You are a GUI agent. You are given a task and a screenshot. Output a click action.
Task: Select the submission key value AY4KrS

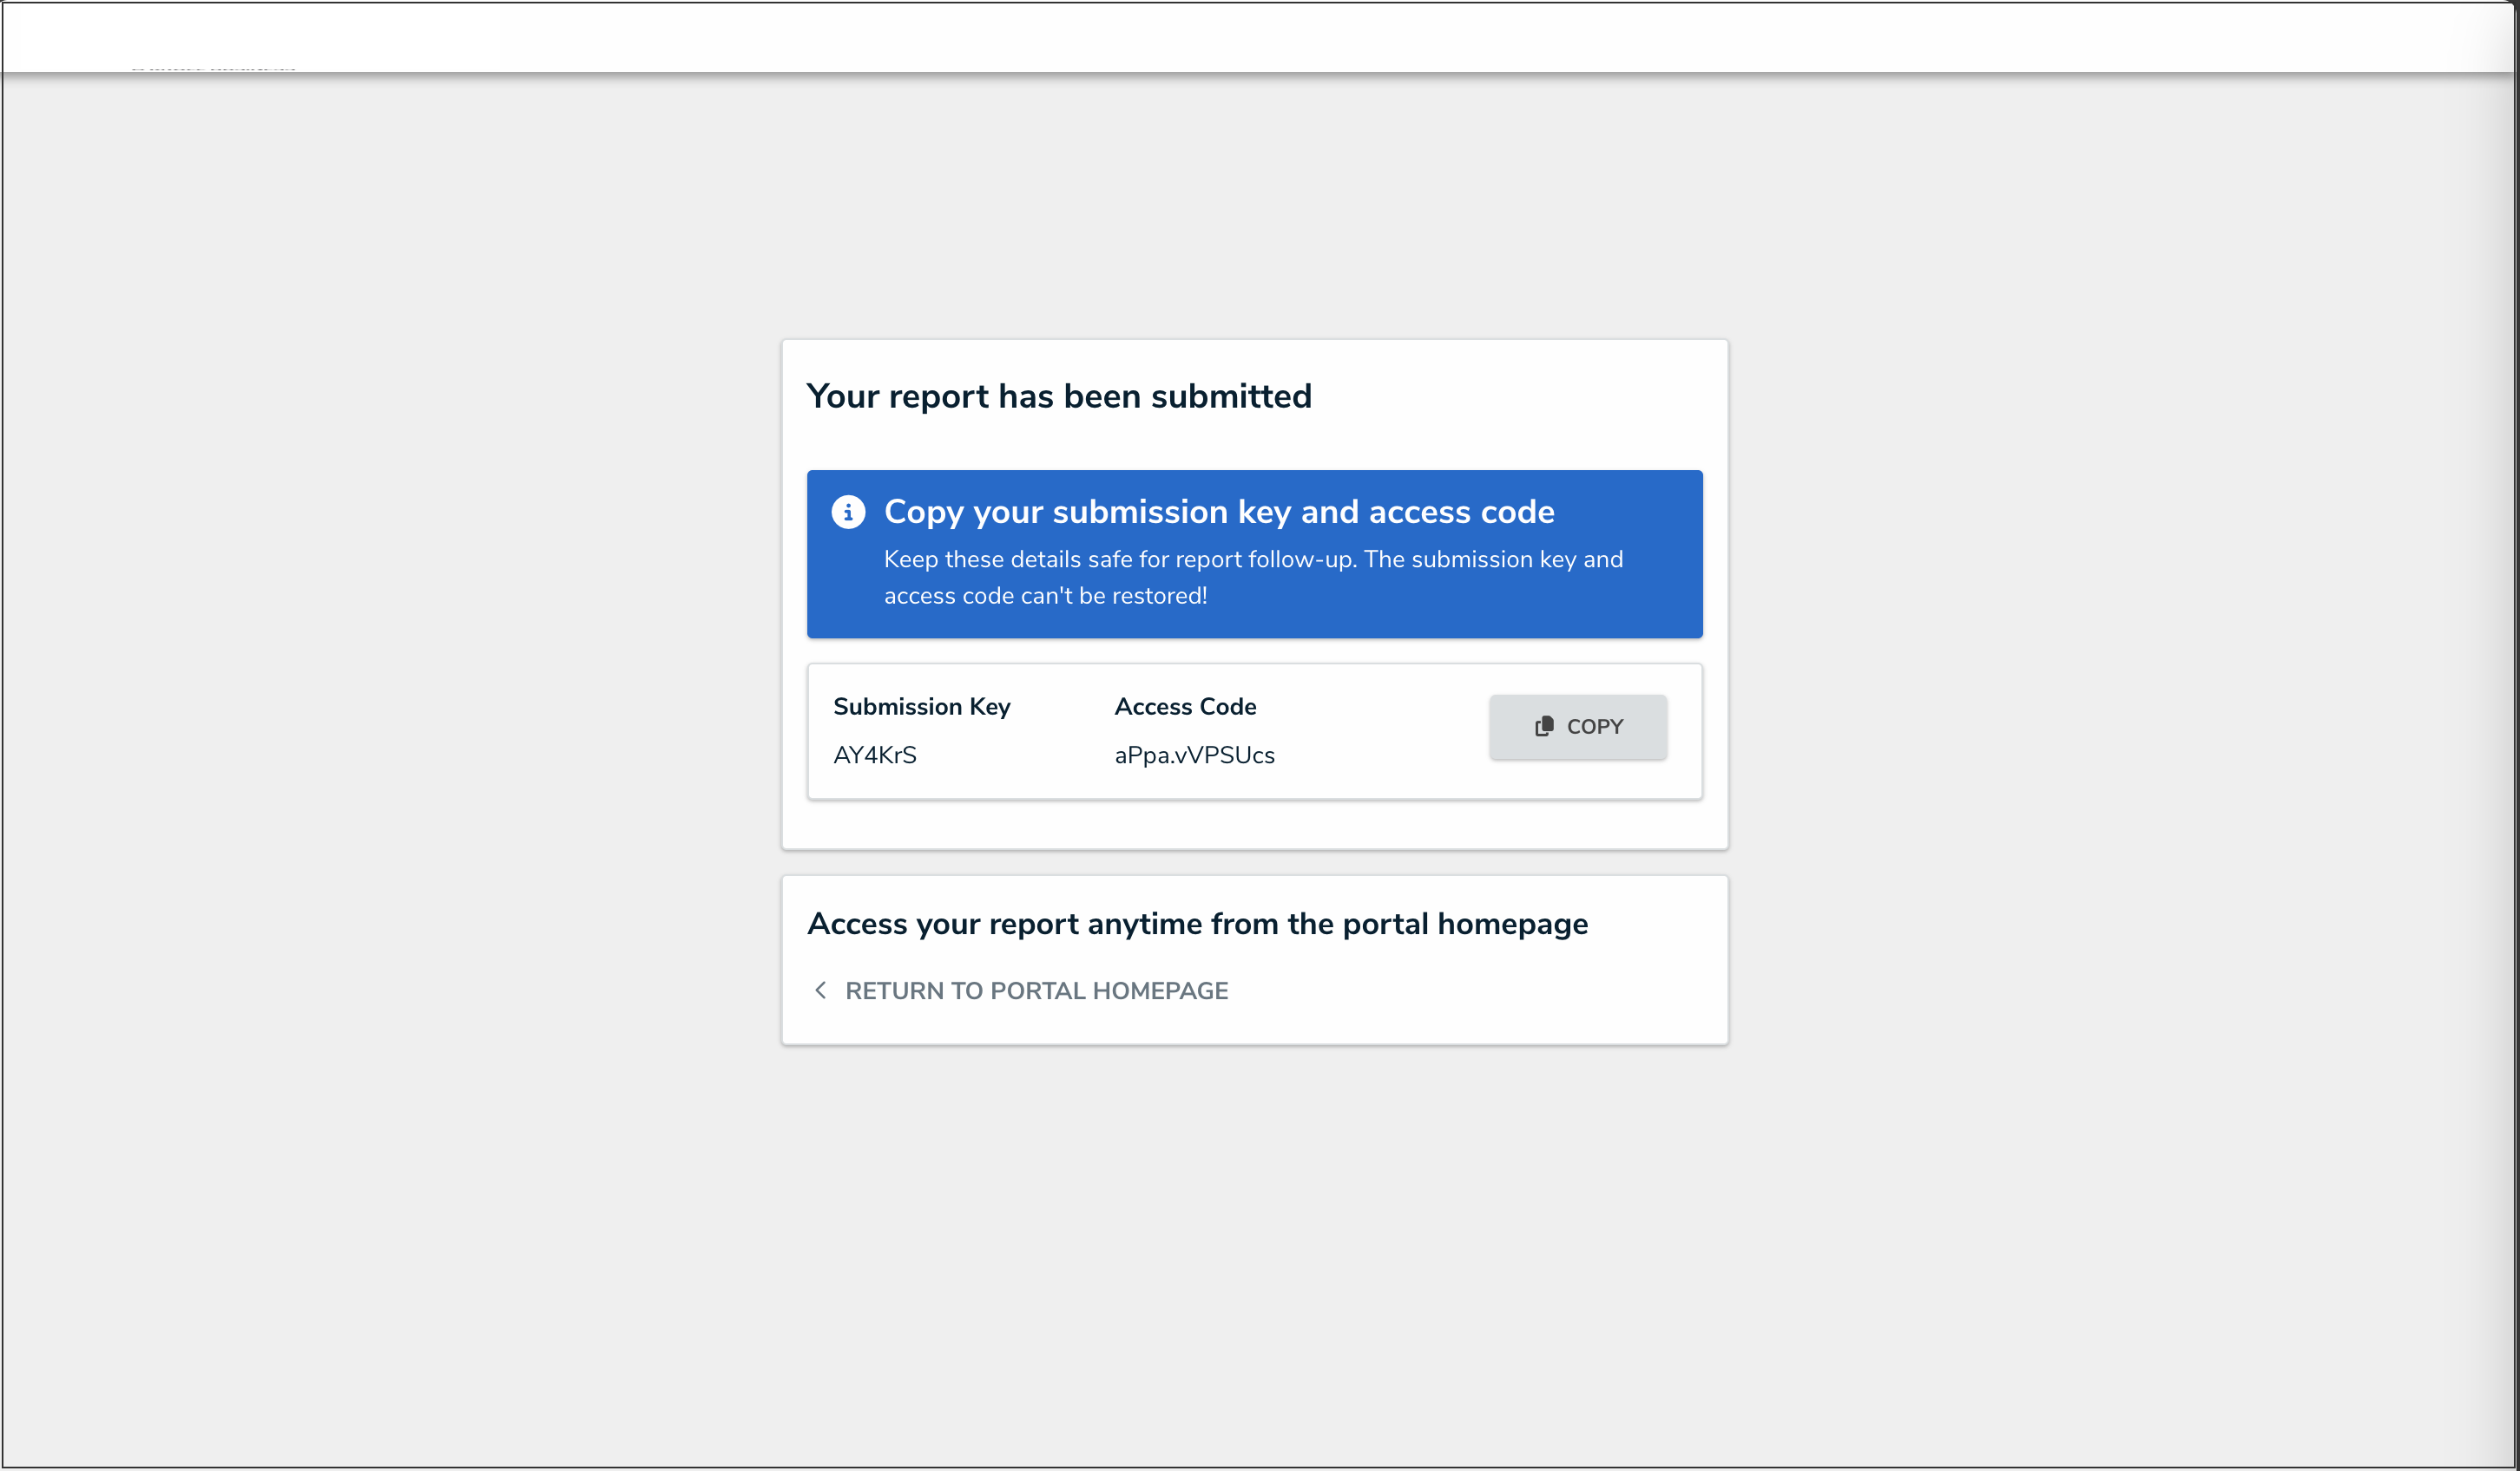875,755
